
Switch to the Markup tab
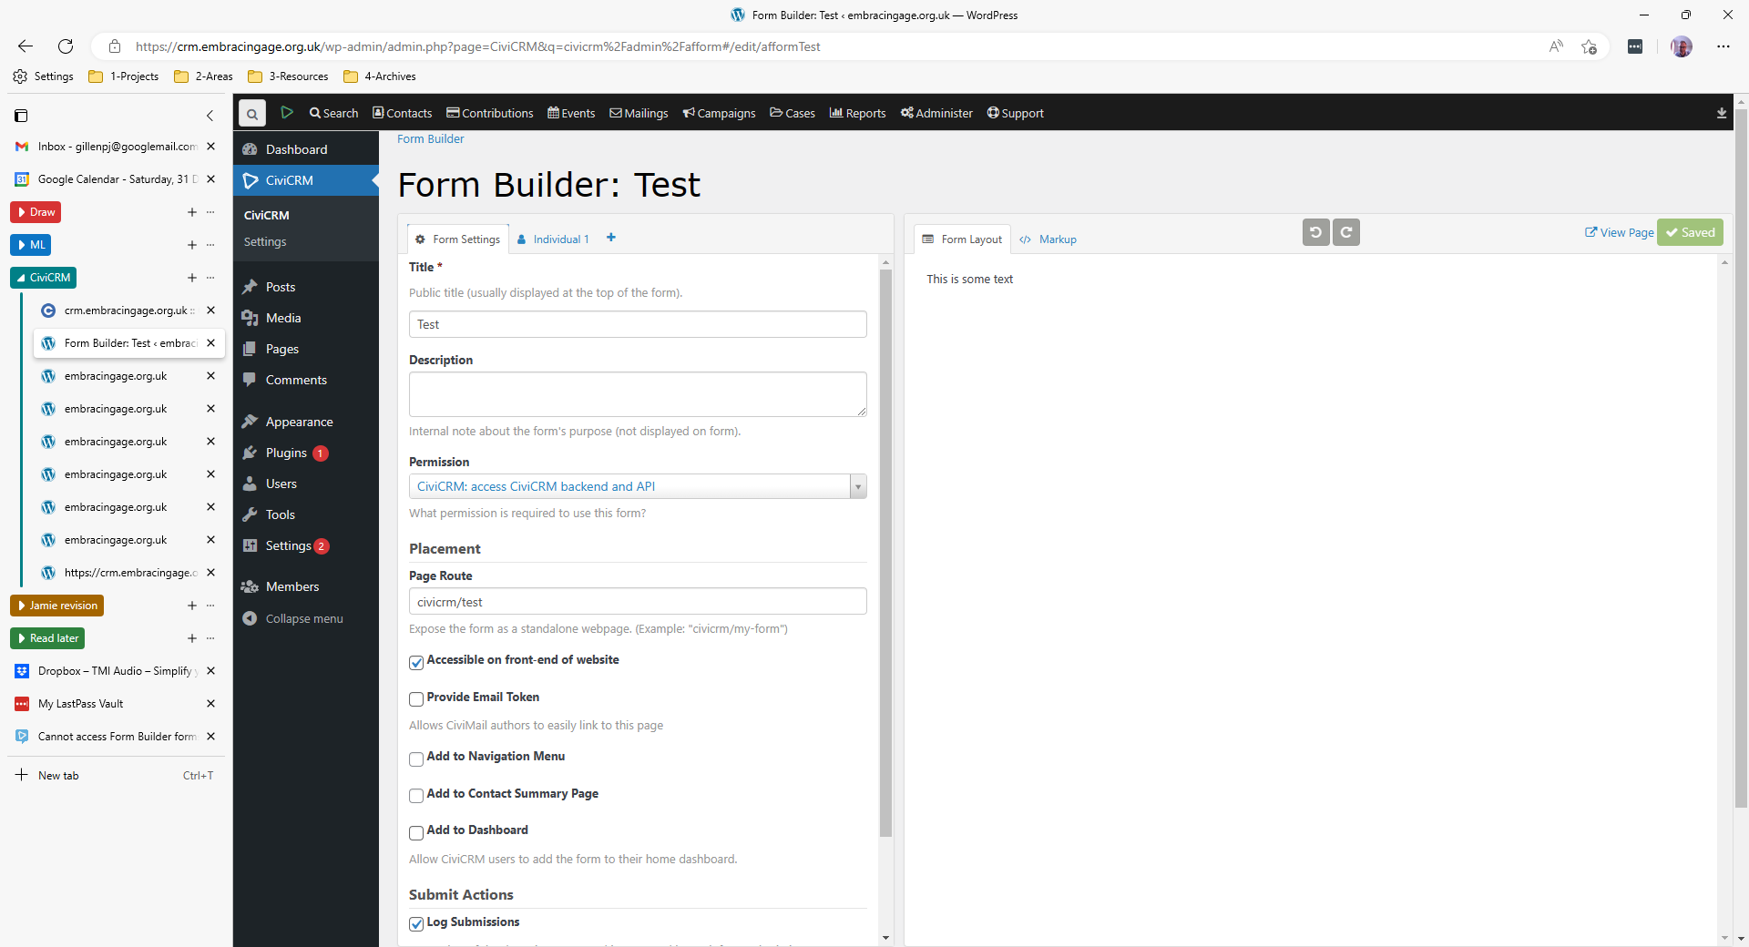(x=1048, y=239)
